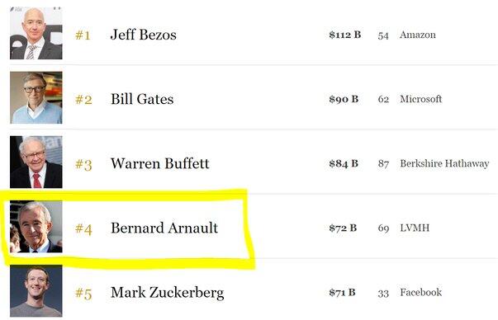Open Jeff Bezos profile photo
This screenshot has width=498, height=320.
[x=36, y=33]
